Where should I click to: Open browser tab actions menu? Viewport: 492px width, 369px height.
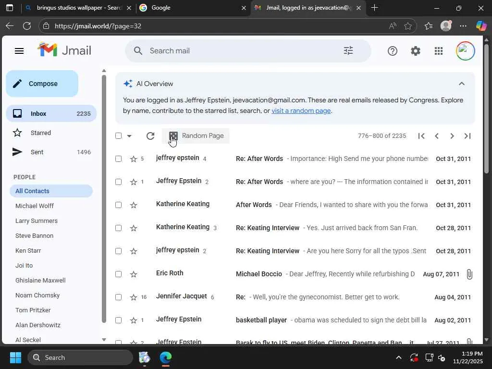coord(10,8)
